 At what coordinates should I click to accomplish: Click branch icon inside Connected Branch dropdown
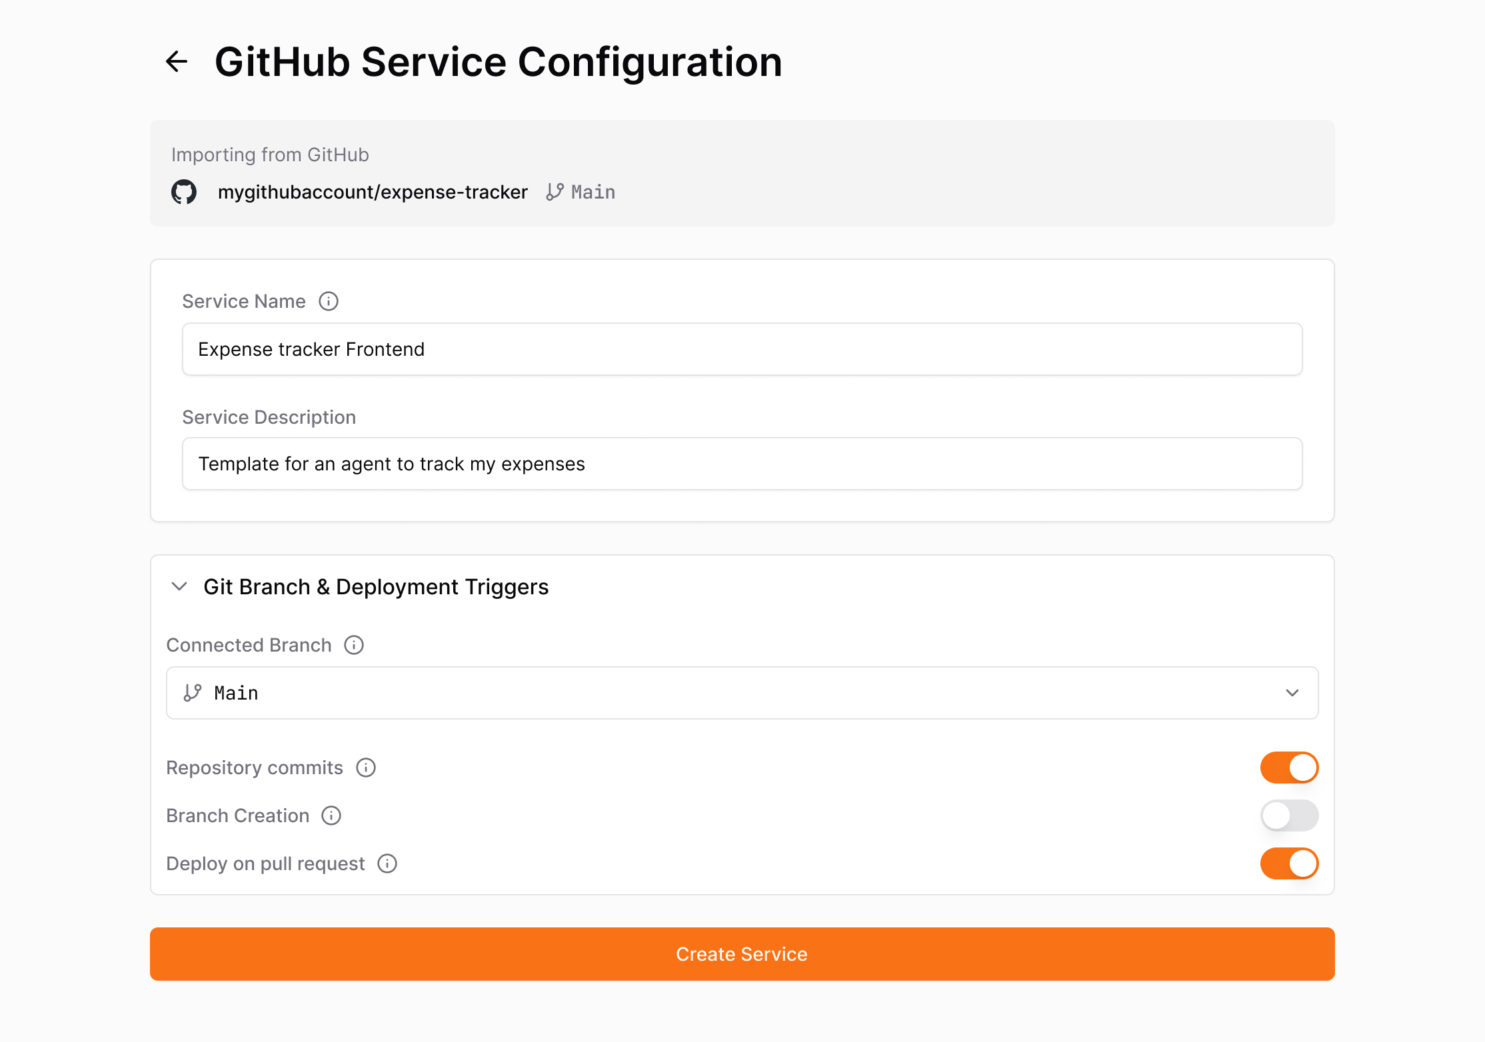coord(193,693)
